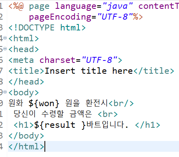
Task: Click the meta charset attribute name
Action: pos(58,60)
